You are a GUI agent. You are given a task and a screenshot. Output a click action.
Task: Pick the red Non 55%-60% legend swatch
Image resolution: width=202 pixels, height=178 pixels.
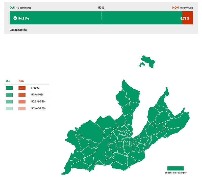point(22,95)
